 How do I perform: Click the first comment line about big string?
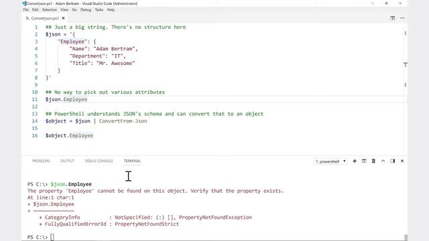(115, 27)
